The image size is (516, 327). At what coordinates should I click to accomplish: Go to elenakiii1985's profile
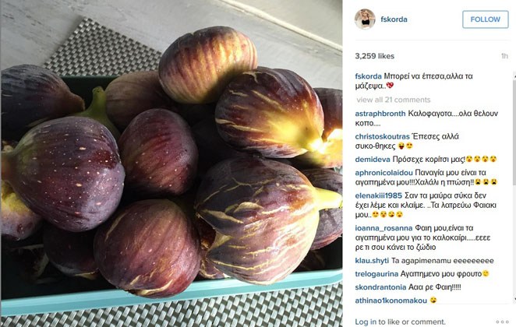pos(379,195)
